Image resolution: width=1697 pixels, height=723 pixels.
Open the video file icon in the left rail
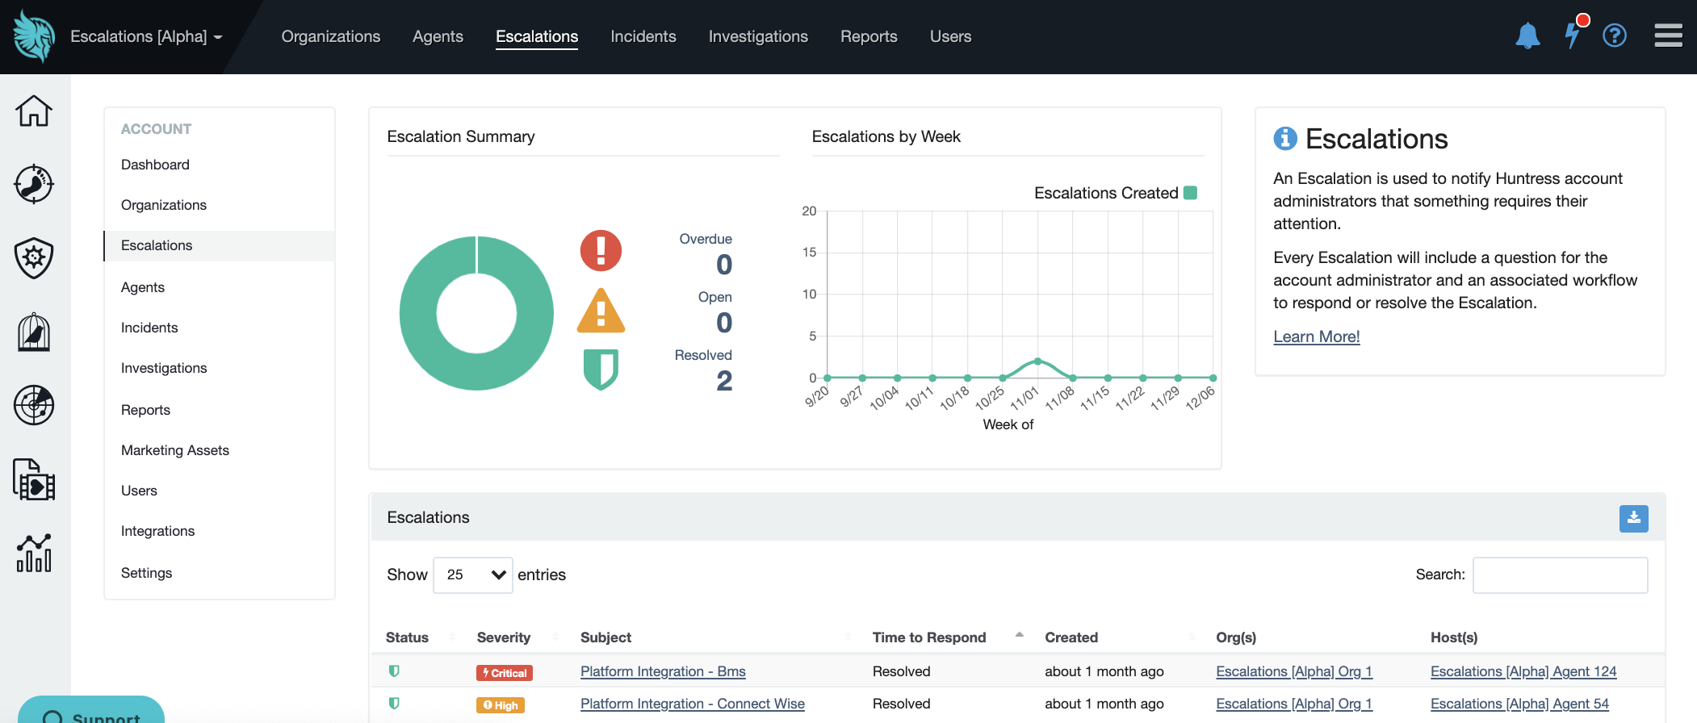pyautogui.click(x=34, y=479)
